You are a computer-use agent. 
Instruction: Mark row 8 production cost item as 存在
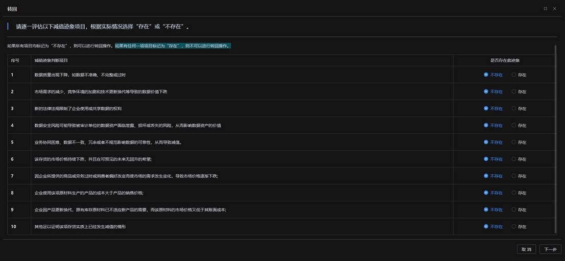pos(514,193)
